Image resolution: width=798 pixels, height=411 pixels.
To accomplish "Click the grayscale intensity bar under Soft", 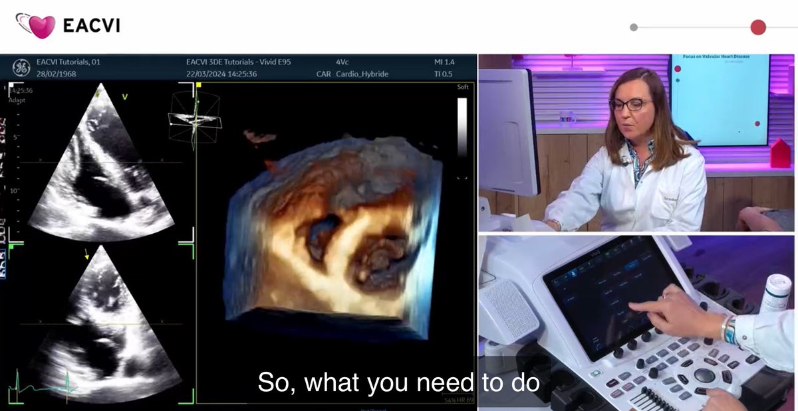I will pyautogui.click(x=462, y=127).
